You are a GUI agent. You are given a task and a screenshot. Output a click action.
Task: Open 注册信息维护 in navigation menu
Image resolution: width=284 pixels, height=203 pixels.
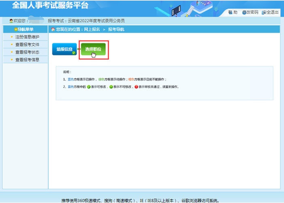pyautogui.click(x=27, y=37)
